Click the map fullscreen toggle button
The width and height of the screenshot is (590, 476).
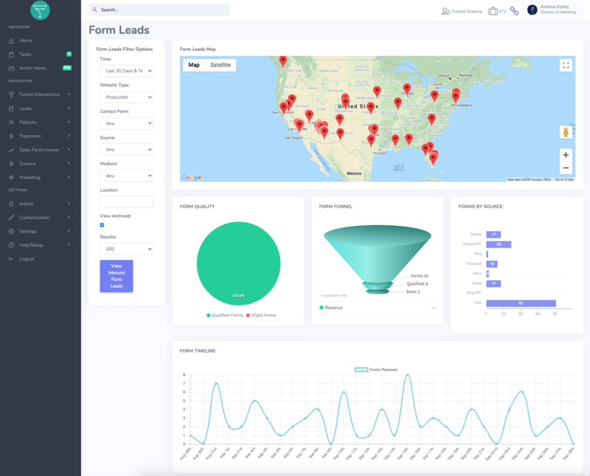click(566, 65)
